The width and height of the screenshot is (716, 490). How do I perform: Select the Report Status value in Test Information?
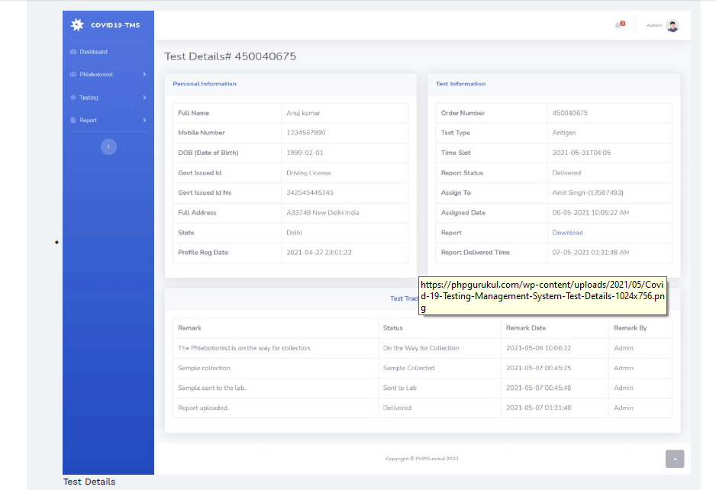[566, 172]
